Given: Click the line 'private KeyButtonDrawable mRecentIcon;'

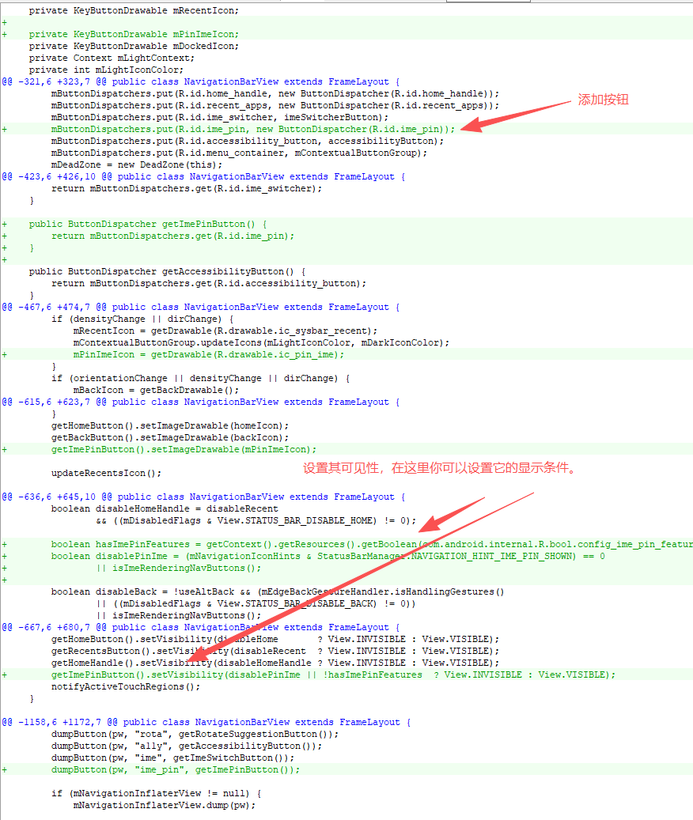Looking at the screenshot, I should (134, 10).
